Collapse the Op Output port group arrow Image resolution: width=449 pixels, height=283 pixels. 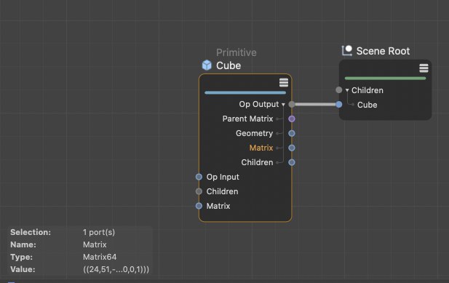coord(283,105)
